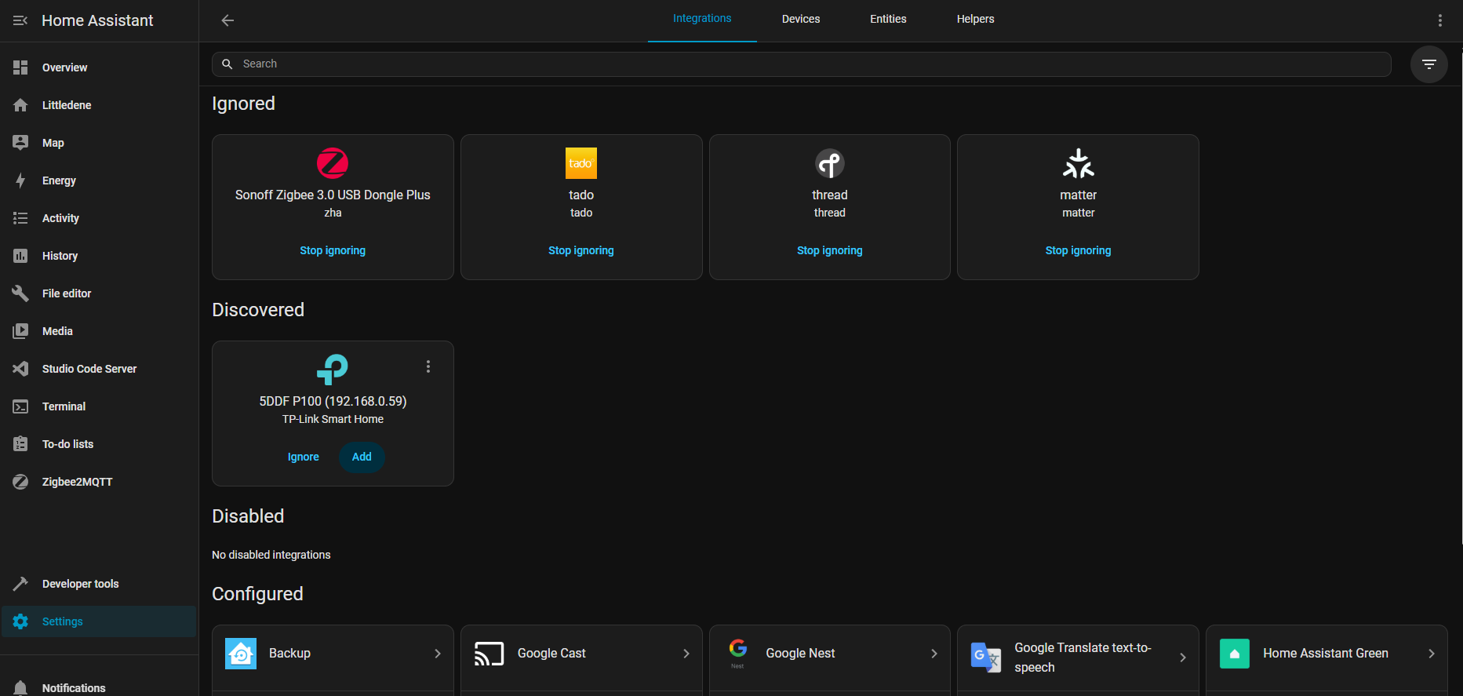Click the "Configured" section heading
Viewport: 1463px width, 696px height.
[257, 594]
